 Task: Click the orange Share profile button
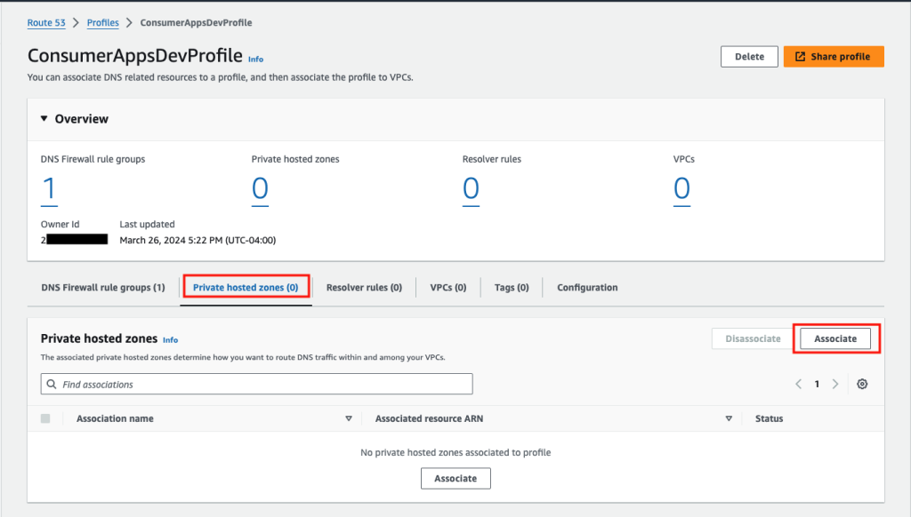tap(833, 56)
